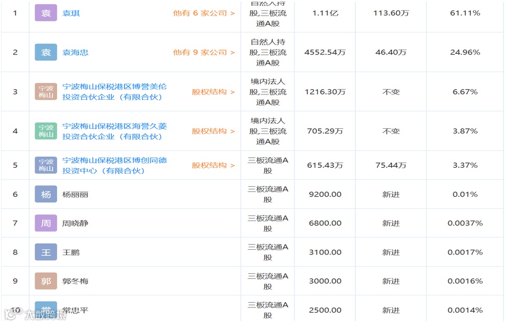
Task: Click the 3100.00 shares cell
Action: (x=325, y=252)
